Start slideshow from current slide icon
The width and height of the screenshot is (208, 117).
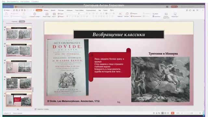point(35,14)
